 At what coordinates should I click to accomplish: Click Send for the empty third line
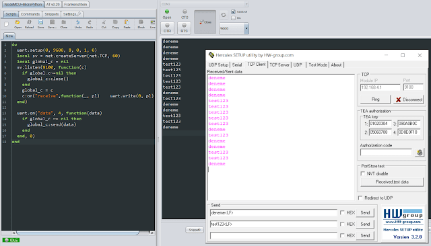365,235
